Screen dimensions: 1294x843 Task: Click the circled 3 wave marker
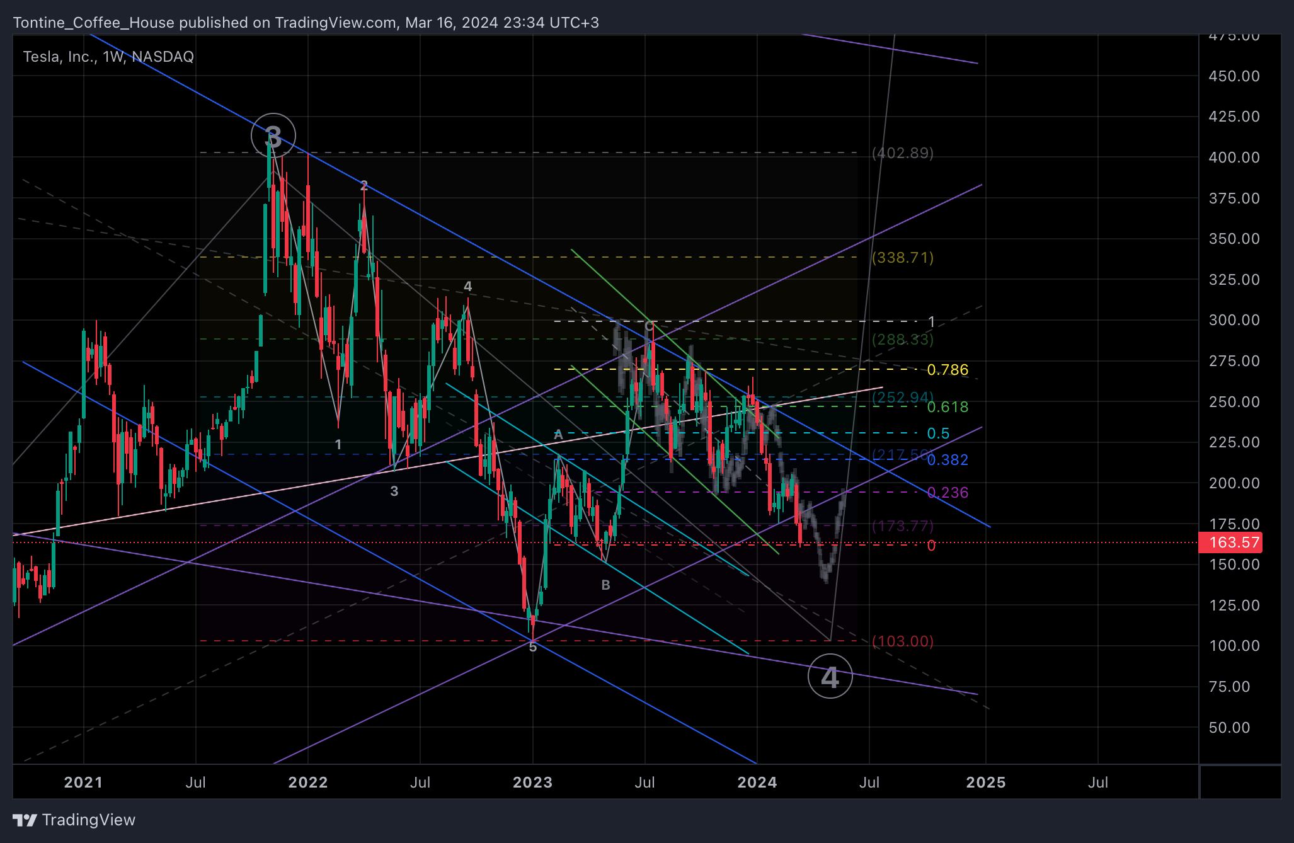(x=273, y=135)
